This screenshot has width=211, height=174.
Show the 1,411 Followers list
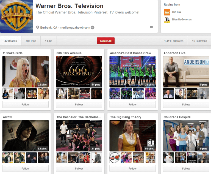click(174, 41)
